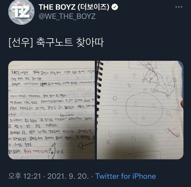The image size is (191, 187).
Task: Click the verified badge beside THE BOYZ
Action: [x=115, y=7]
